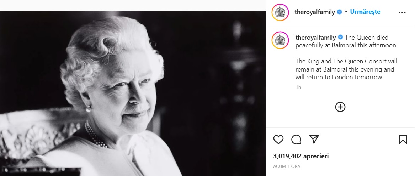
Task: Open the theroyalfamily username in the post header
Action: [x=315, y=12]
